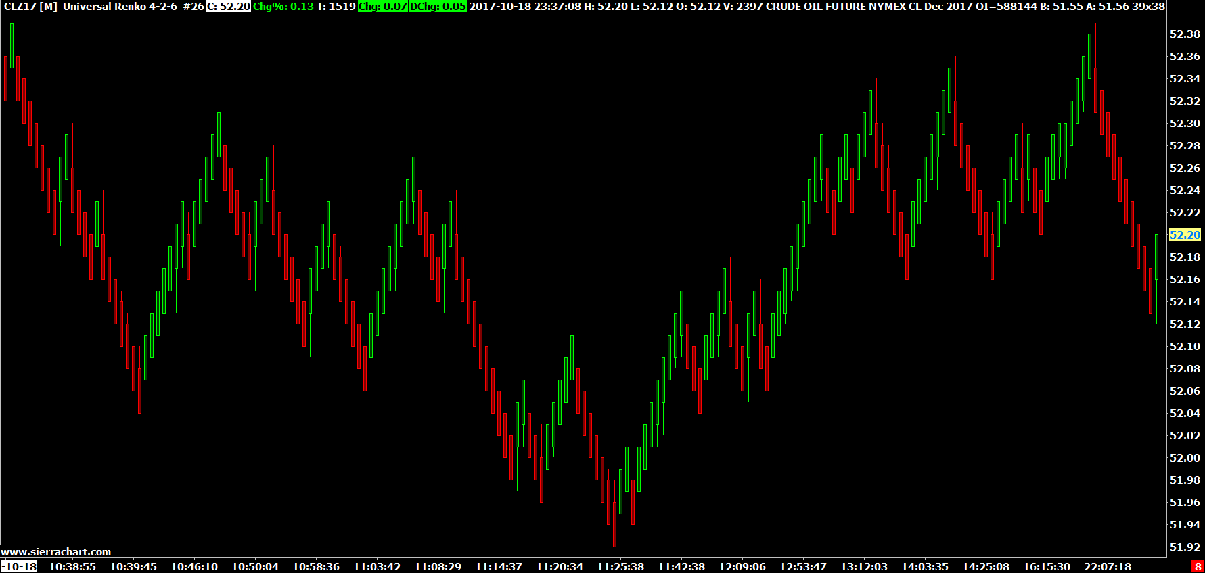
Task: Click the 51.98 price scale label
Action: click(1185, 480)
